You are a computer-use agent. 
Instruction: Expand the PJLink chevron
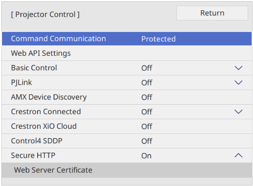(x=238, y=83)
